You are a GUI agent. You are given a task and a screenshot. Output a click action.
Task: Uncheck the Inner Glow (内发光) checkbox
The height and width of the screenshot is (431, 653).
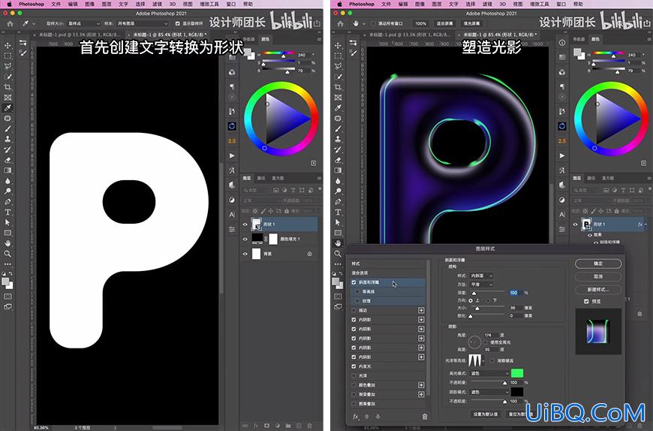[354, 366]
